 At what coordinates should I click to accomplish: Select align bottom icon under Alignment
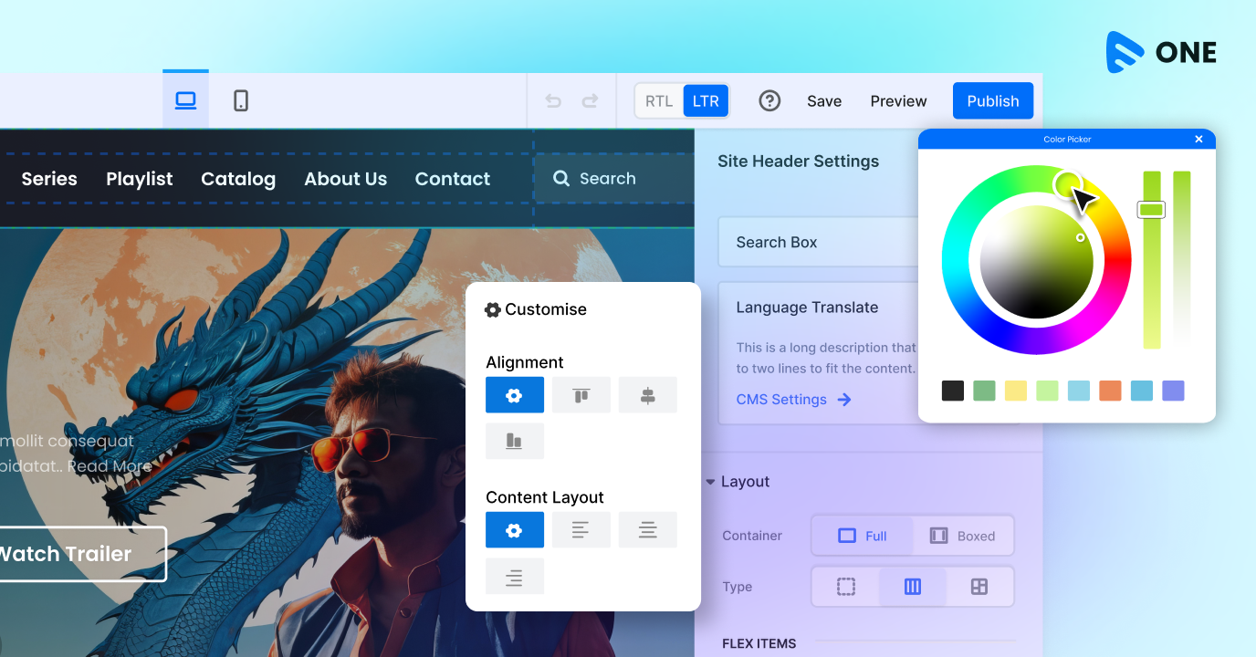tap(515, 442)
